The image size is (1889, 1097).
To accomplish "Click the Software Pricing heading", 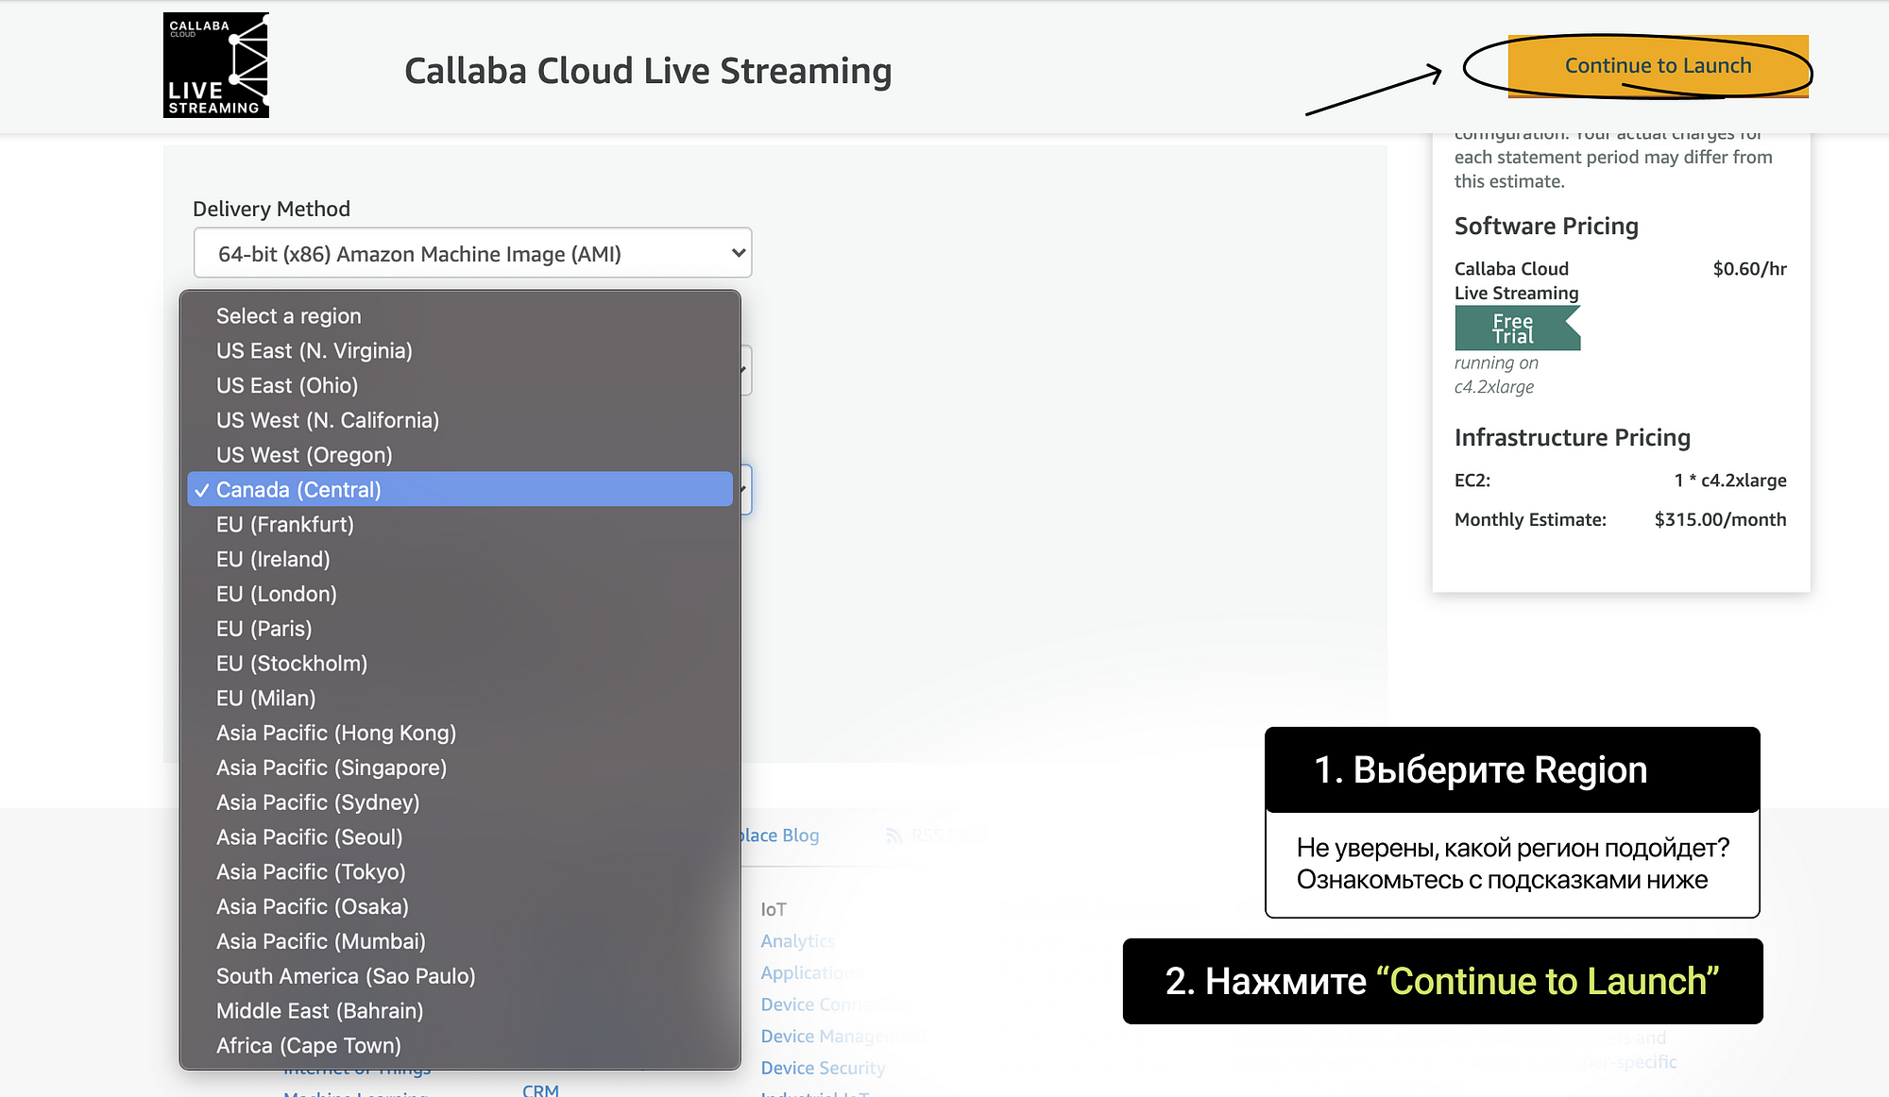I will pyautogui.click(x=1546, y=227).
